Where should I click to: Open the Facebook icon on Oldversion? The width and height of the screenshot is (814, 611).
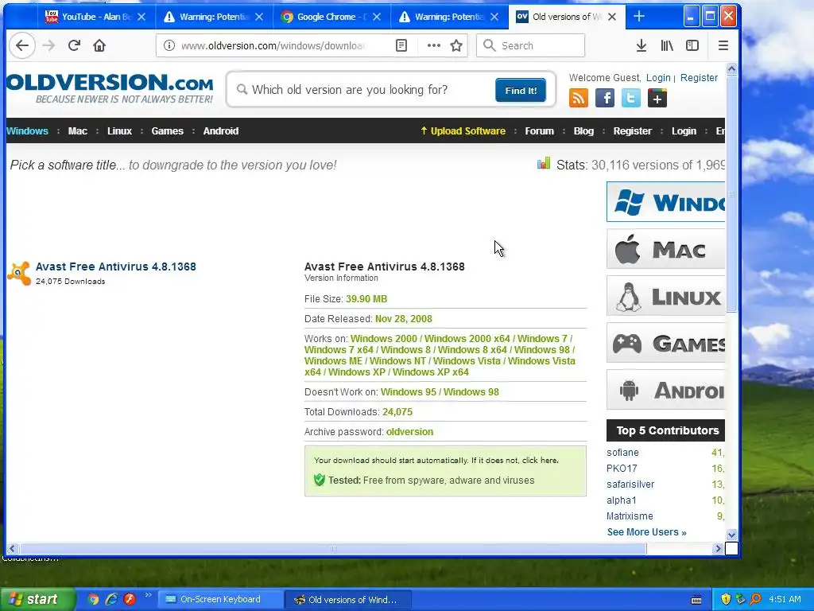click(605, 98)
